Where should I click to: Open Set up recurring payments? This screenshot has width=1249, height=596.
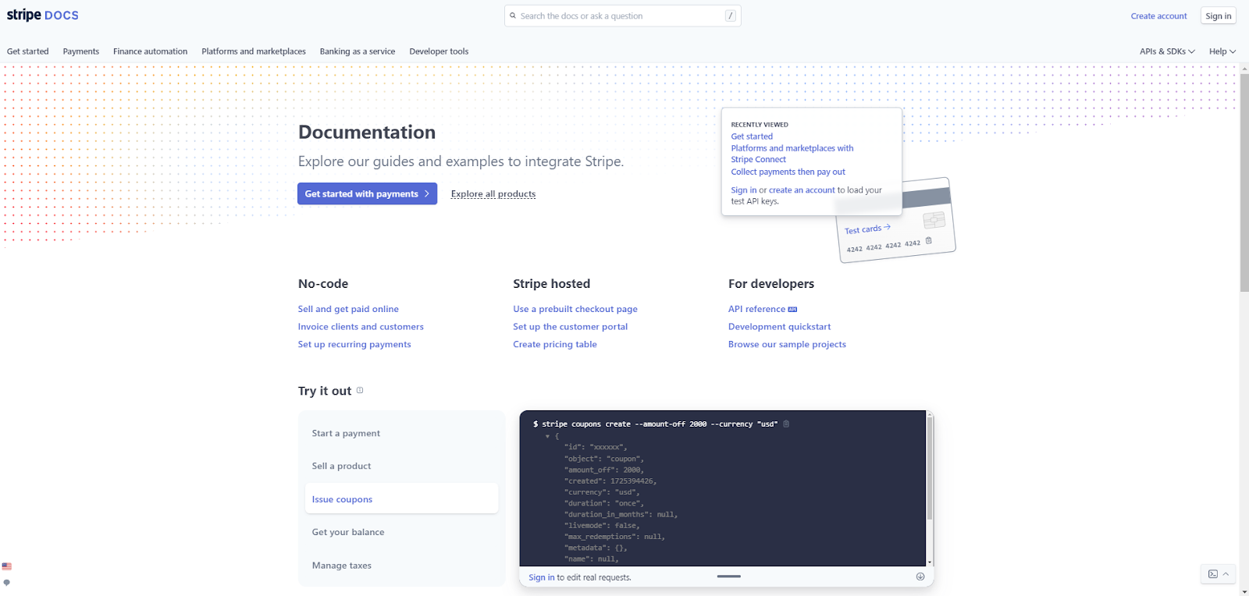(x=354, y=344)
